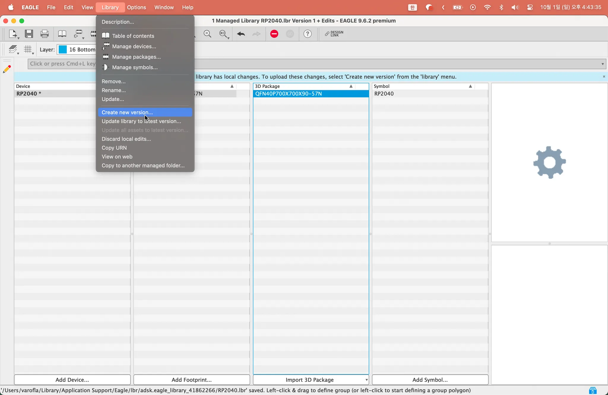
Task: Toggle sort order of 3D Package column
Action: click(351, 86)
